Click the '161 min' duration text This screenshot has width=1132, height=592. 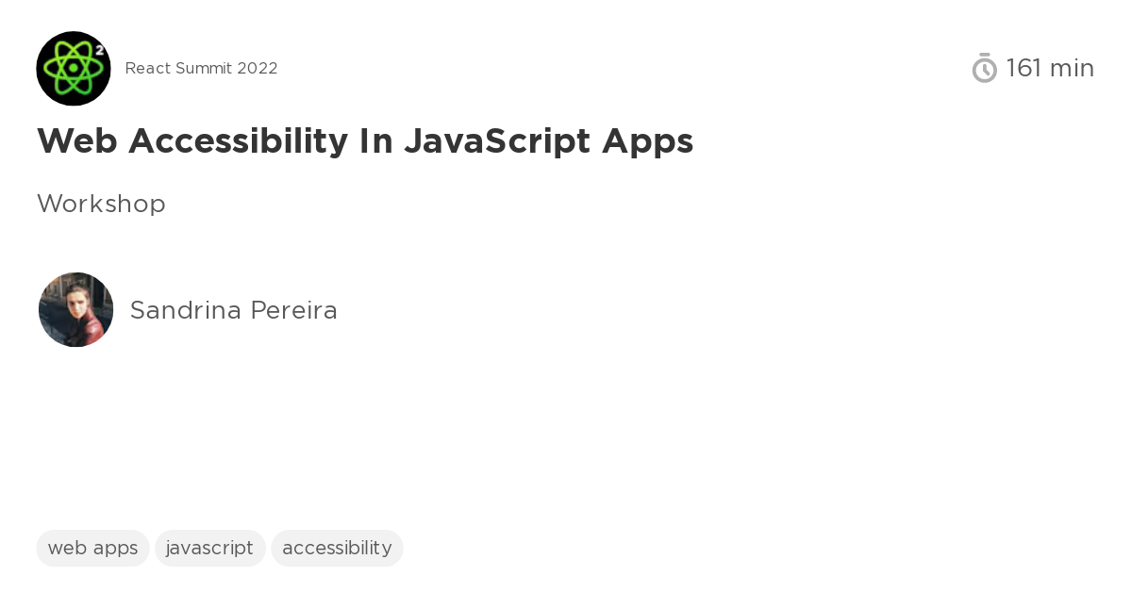[x=1050, y=68]
